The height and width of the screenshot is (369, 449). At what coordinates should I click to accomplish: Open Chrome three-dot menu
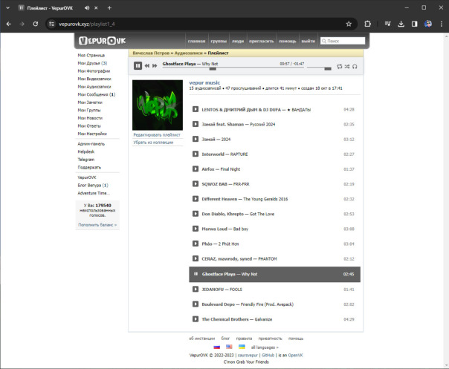click(442, 24)
